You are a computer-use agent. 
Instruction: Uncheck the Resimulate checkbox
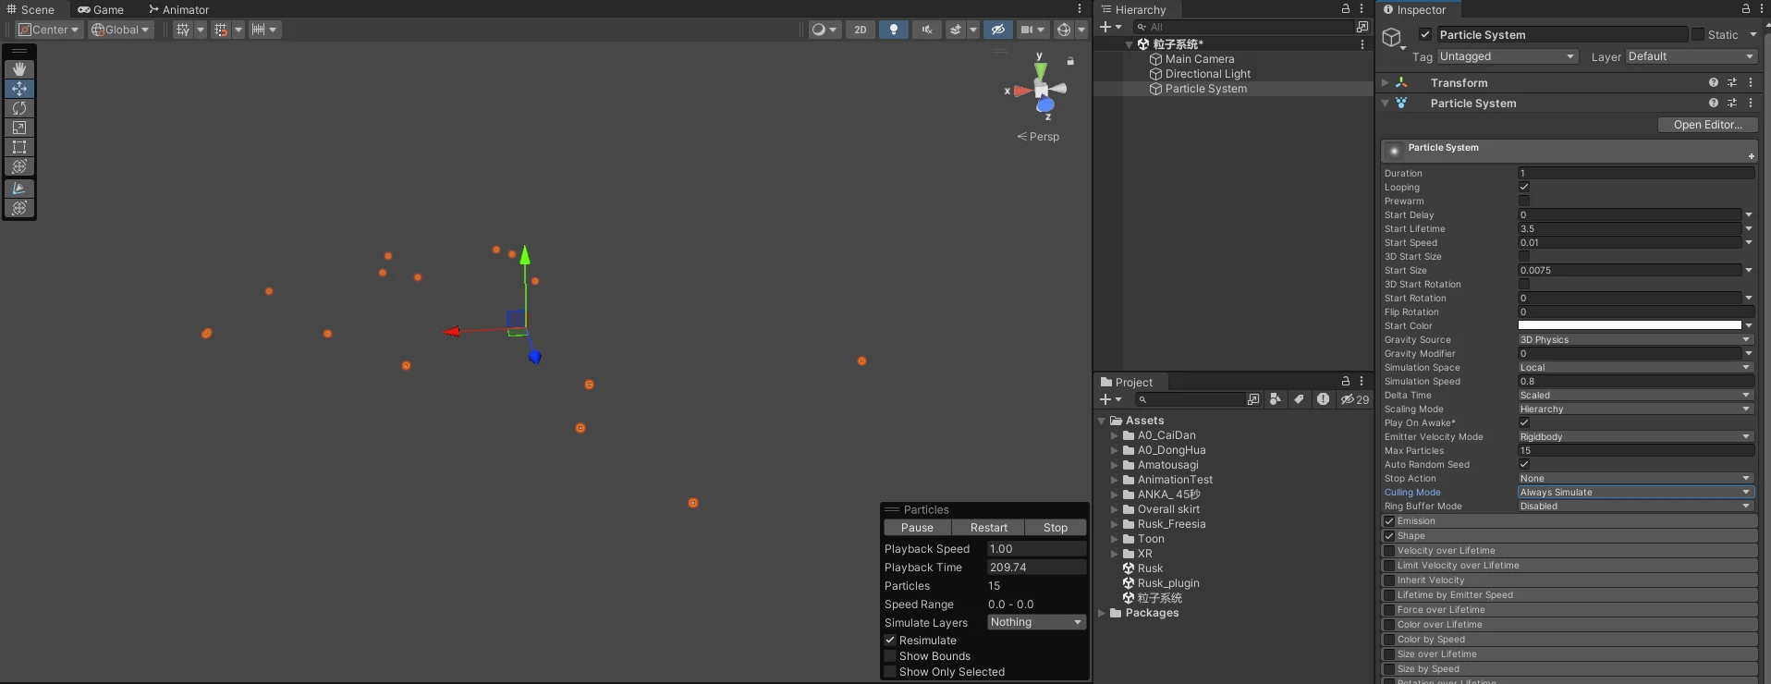coord(890,640)
